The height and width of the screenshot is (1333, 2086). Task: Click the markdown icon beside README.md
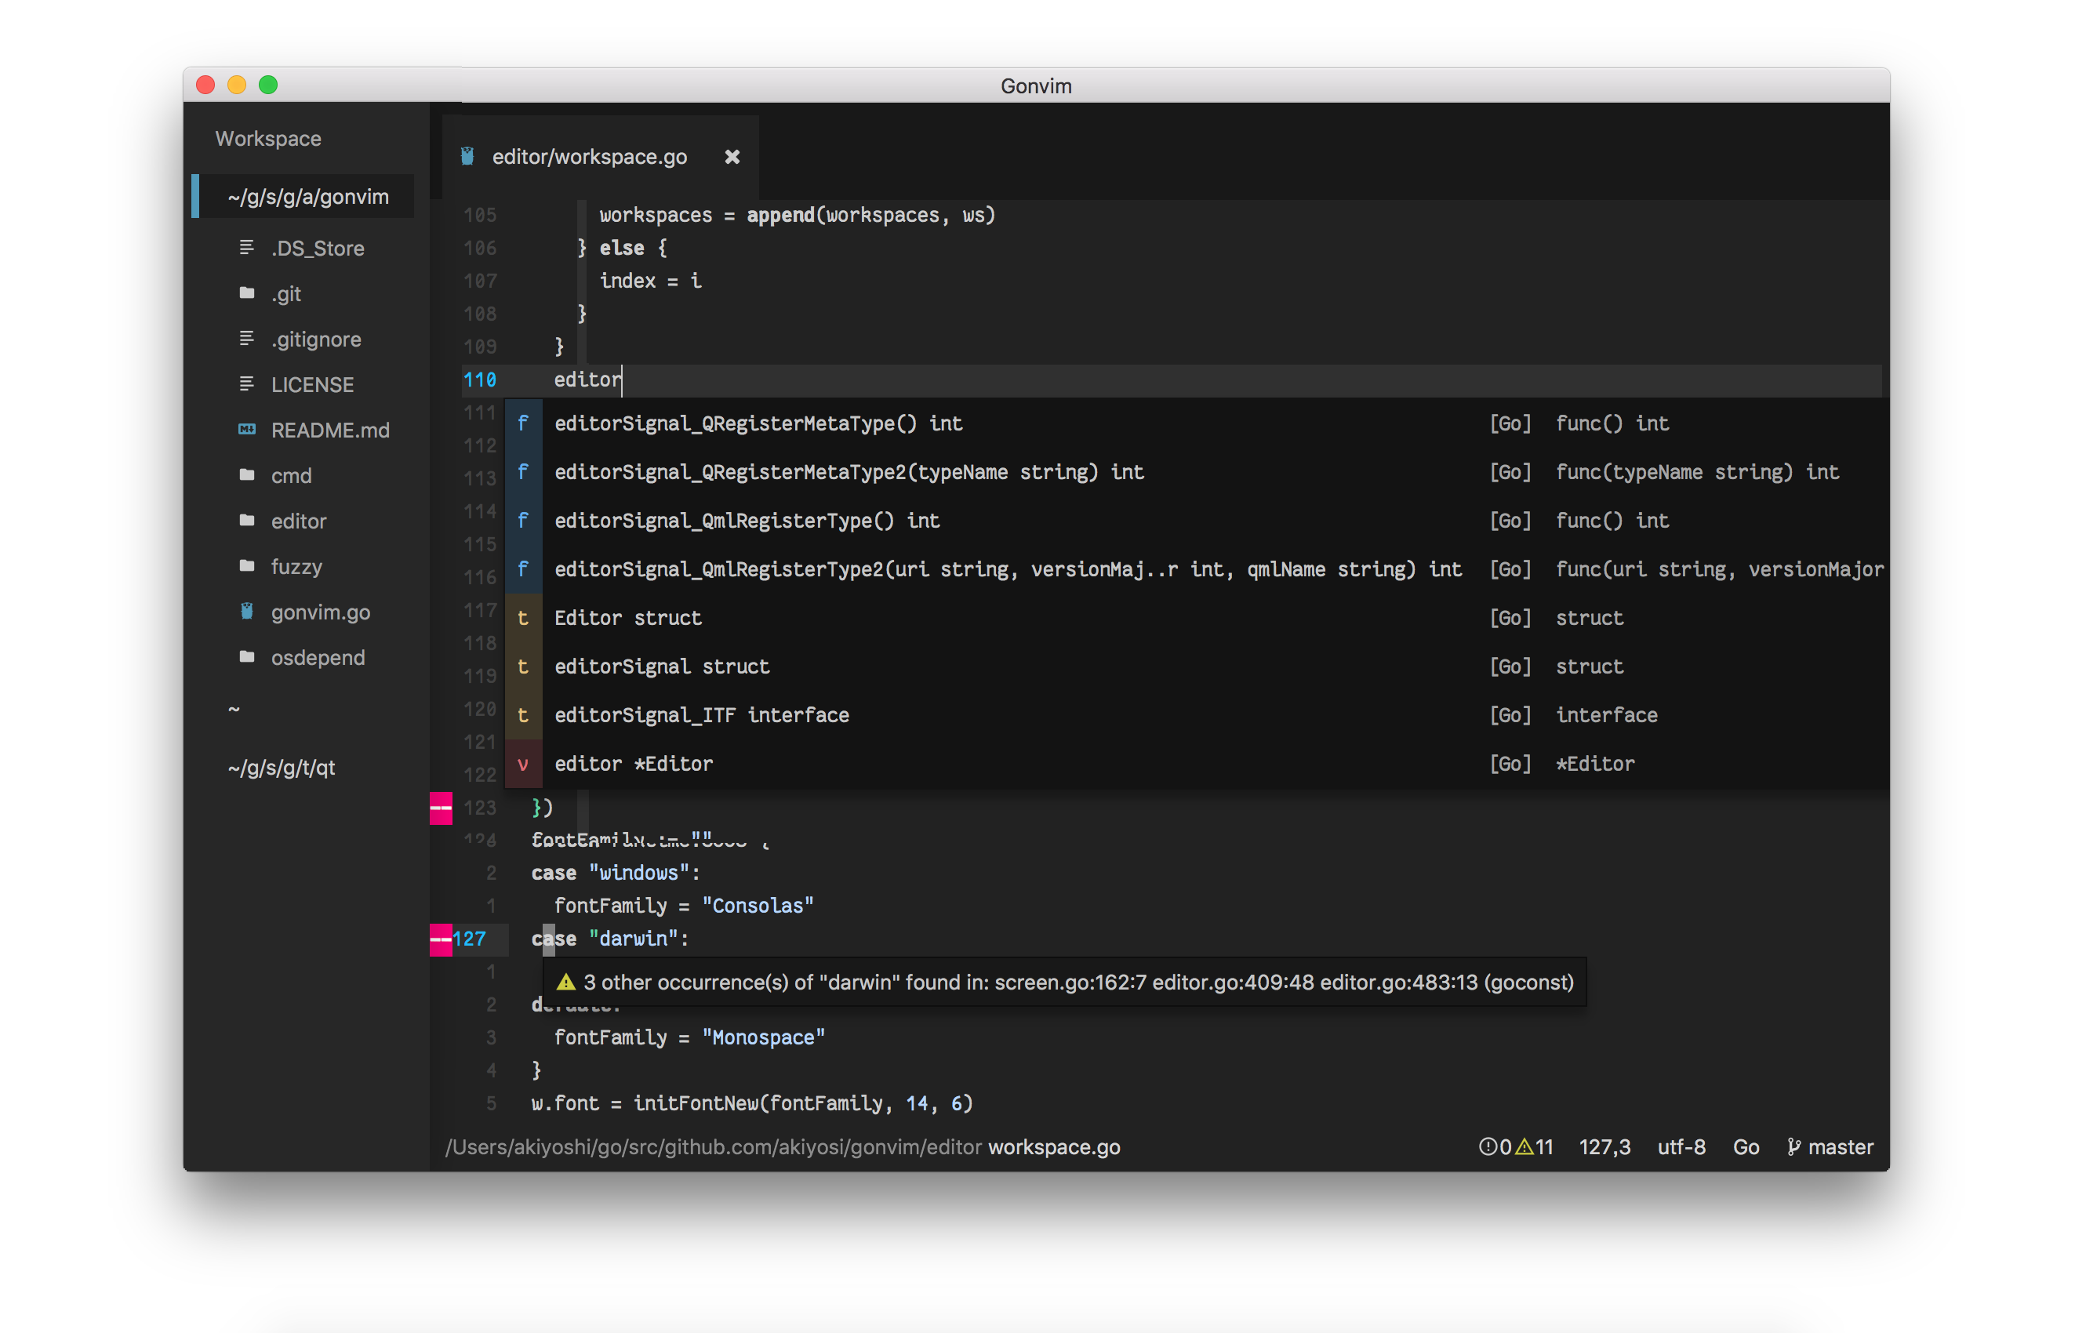pyautogui.click(x=247, y=429)
